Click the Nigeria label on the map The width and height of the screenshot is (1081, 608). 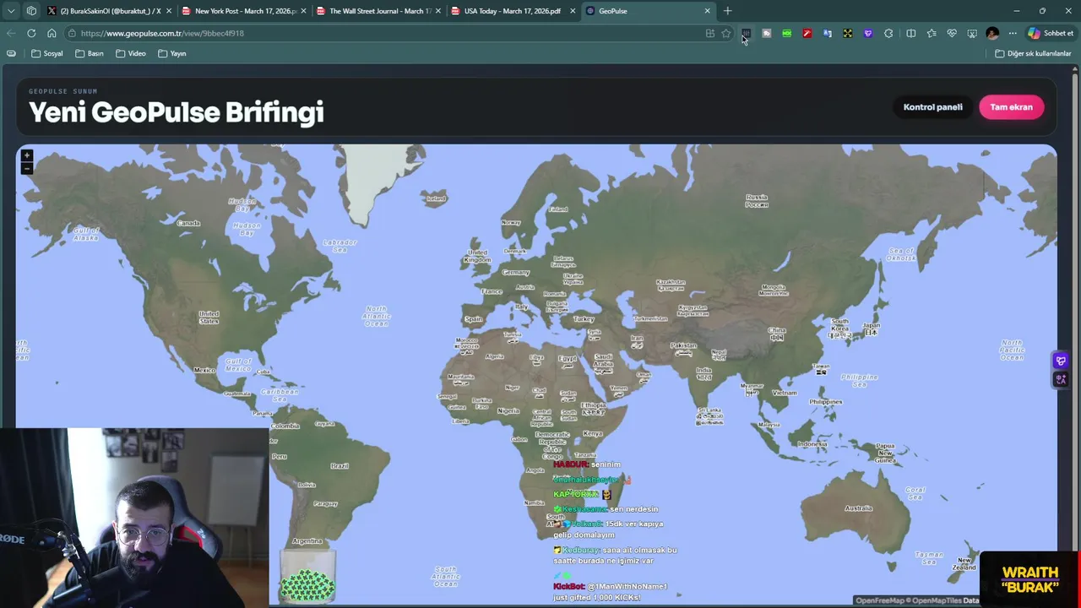508,410
